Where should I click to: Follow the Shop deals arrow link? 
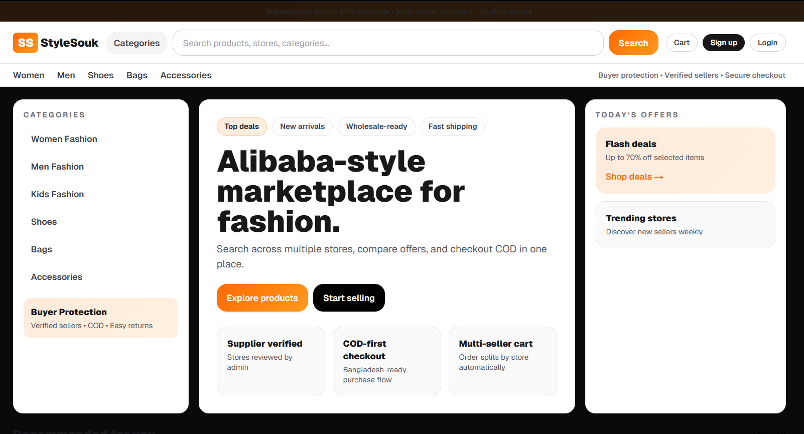(x=634, y=177)
